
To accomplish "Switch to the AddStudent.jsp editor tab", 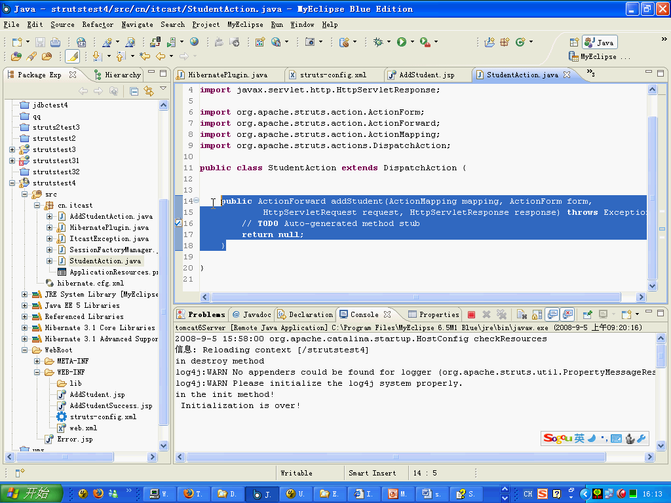I will point(427,75).
